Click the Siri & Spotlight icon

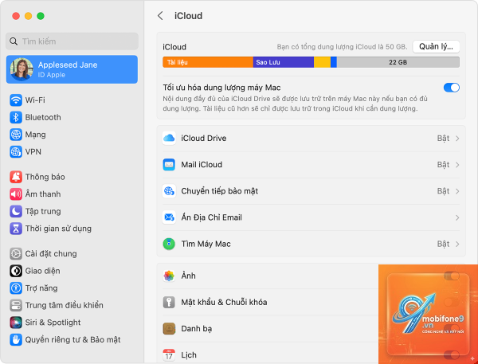coord(16,323)
